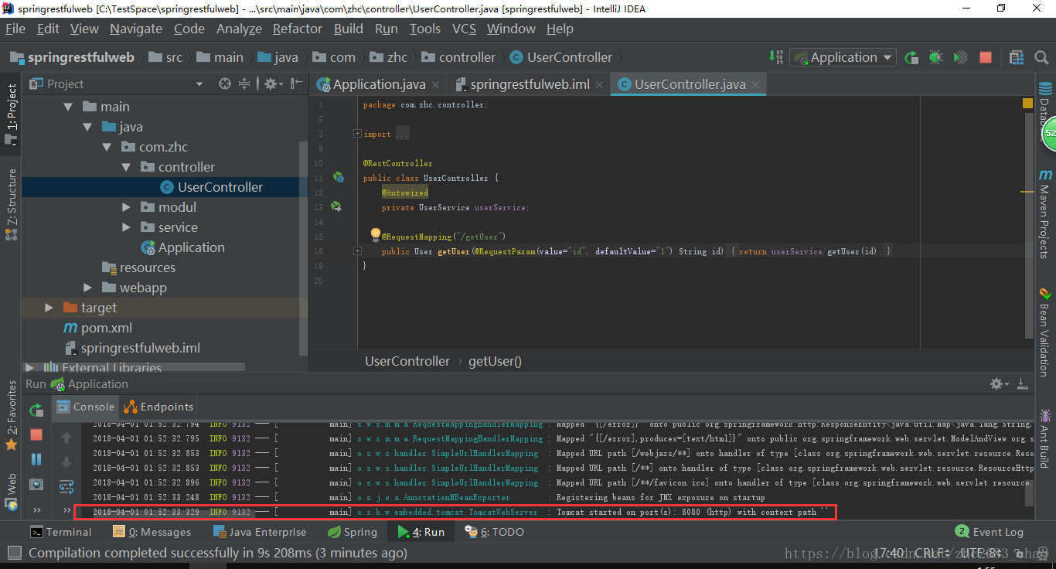This screenshot has width=1056, height=569.
Task: Rerun Application in the Run panel
Action: 36,411
